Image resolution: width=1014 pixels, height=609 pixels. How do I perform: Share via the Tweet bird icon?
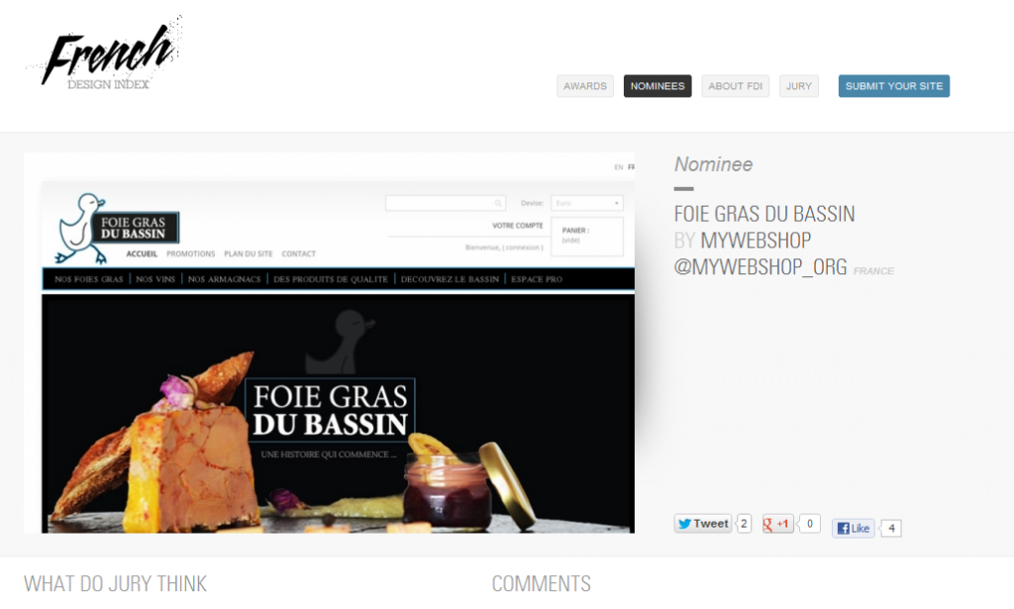683,523
